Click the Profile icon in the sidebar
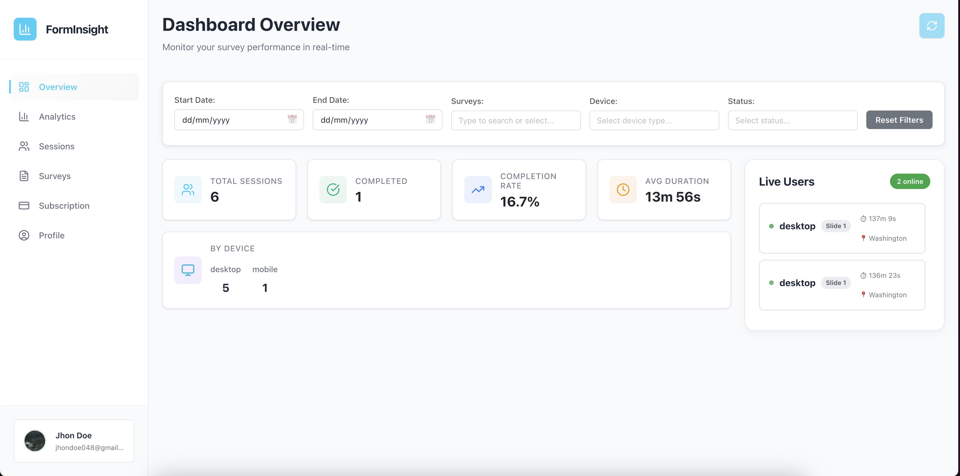 [24, 235]
